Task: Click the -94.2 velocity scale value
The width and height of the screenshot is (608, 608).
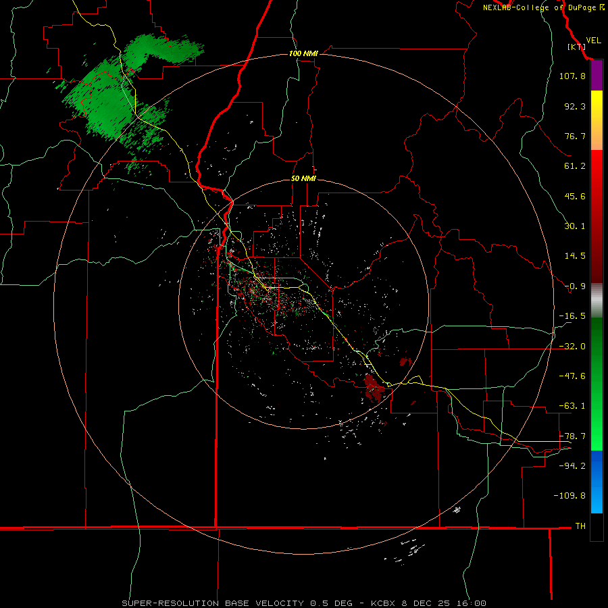Action: pos(572,465)
